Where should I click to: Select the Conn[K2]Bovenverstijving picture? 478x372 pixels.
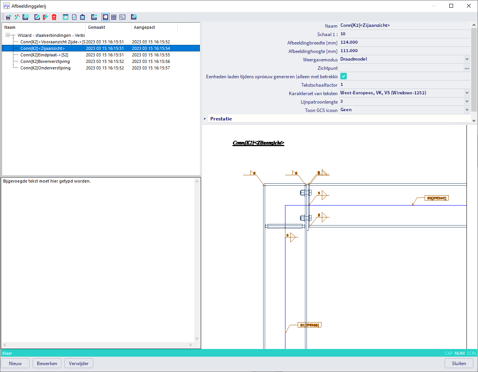[x=45, y=61]
